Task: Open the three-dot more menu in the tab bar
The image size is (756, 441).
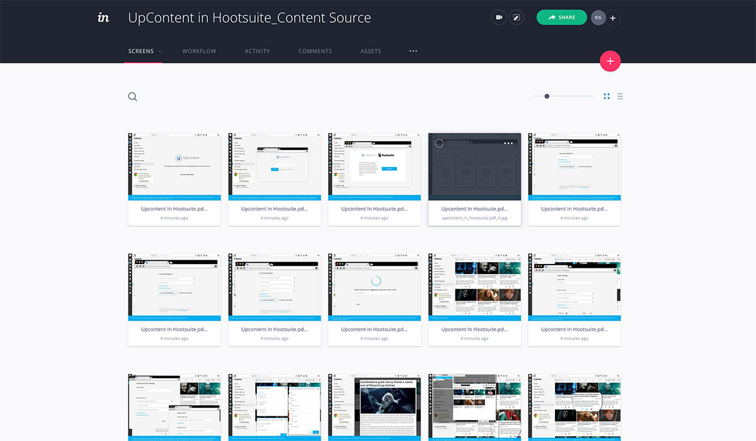Action: pos(413,51)
